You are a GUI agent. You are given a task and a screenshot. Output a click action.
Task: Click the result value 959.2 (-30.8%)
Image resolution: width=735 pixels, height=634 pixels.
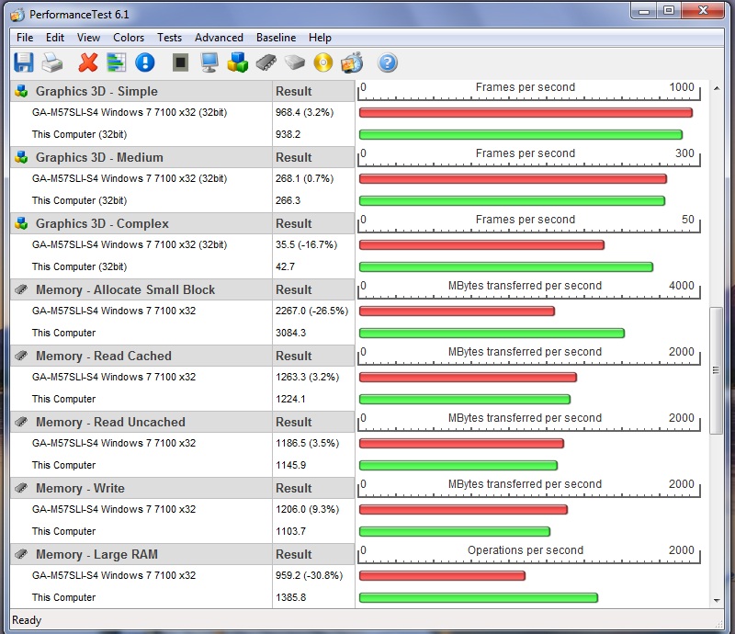(309, 575)
